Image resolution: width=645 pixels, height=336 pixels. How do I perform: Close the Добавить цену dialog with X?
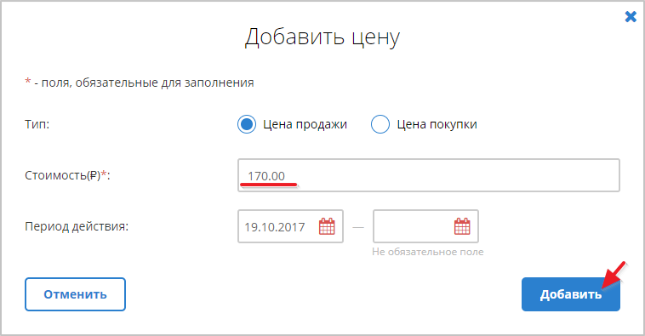(631, 17)
